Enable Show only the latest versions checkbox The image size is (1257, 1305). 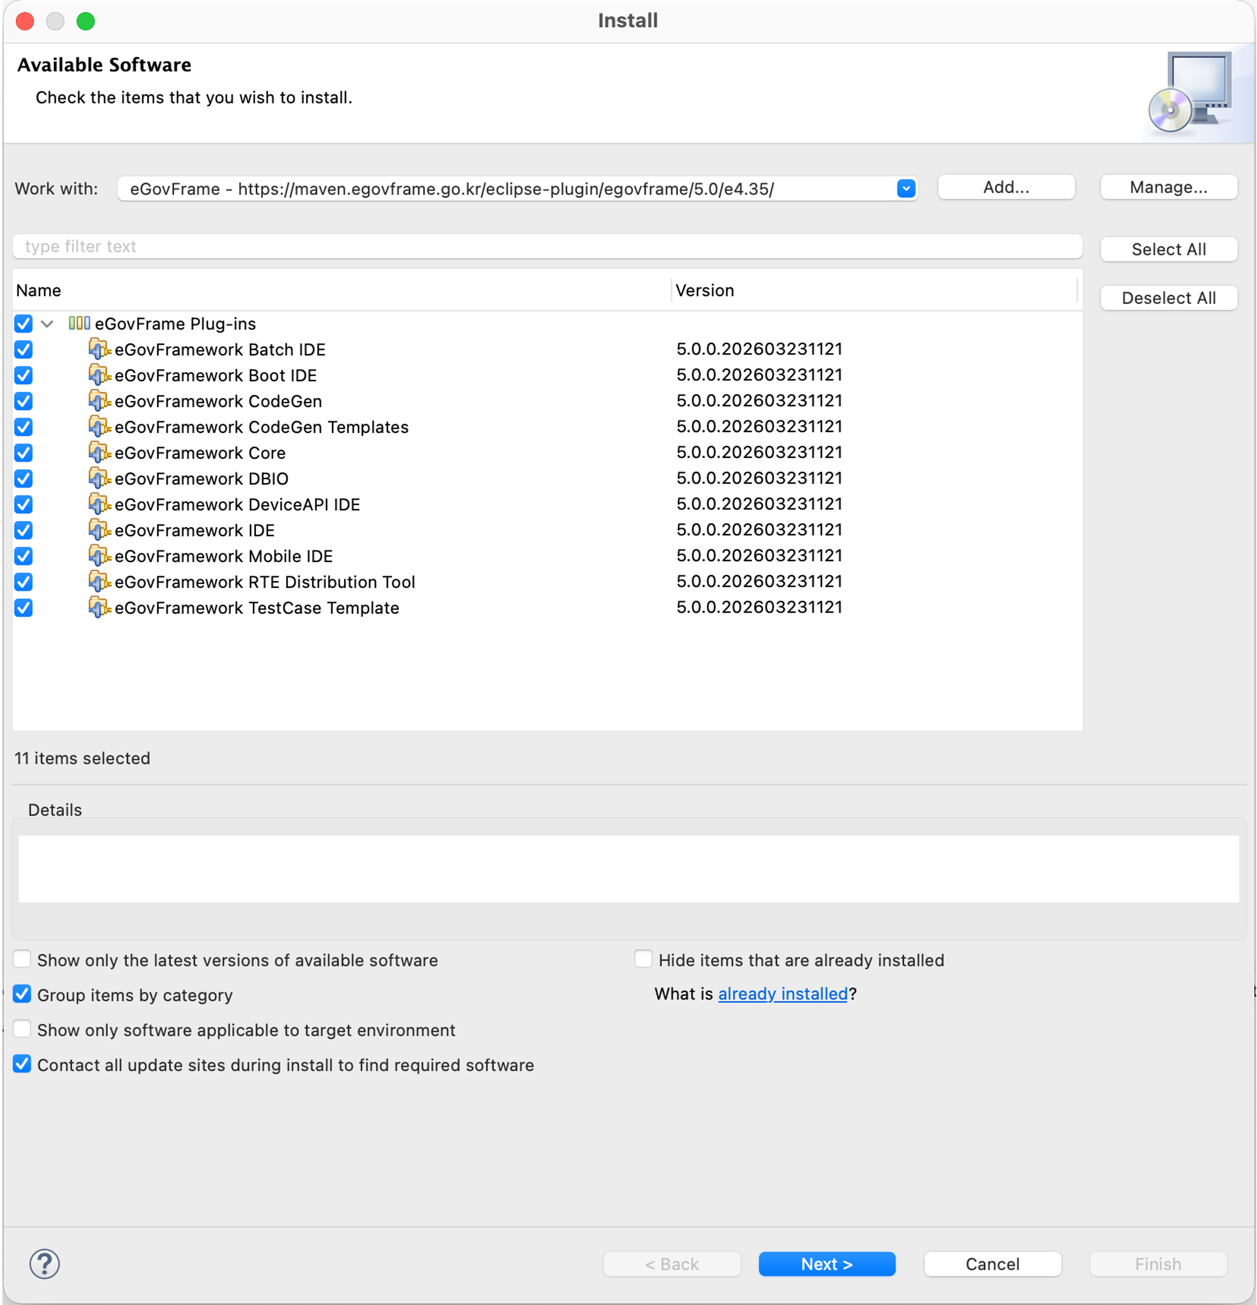coord(23,959)
